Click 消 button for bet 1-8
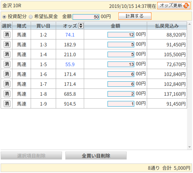The image size is (193, 173). (7, 94)
